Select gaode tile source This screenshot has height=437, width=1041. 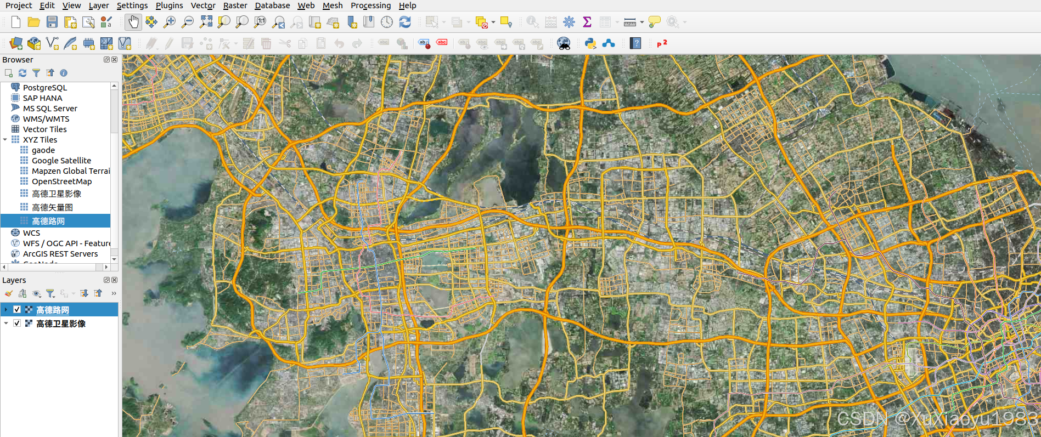pyautogui.click(x=43, y=150)
